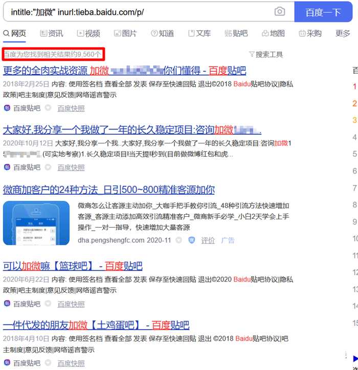Switch to the 视频 tab

tap(88, 33)
